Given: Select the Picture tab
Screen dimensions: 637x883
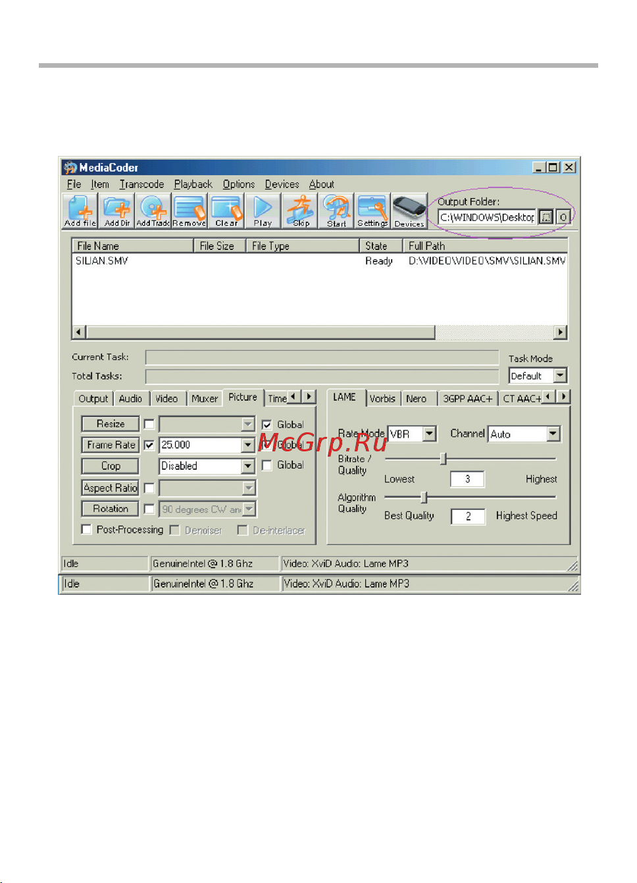Looking at the screenshot, I should coord(243,397).
